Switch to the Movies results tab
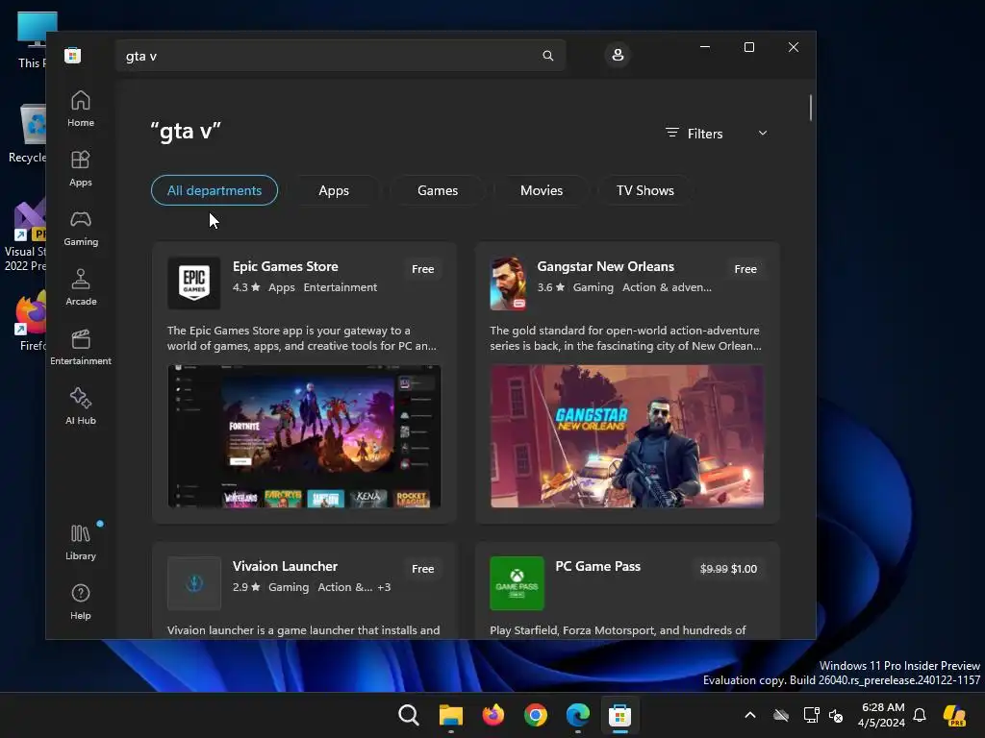The image size is (985, 738). tap(542, 190)
